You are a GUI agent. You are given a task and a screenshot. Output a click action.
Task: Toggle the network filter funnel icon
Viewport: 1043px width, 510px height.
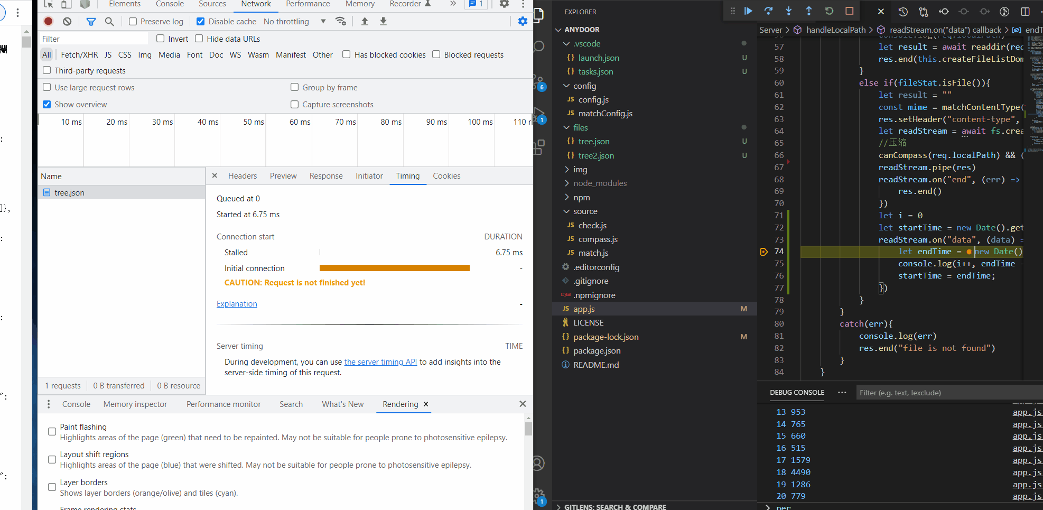click(91, 21)
